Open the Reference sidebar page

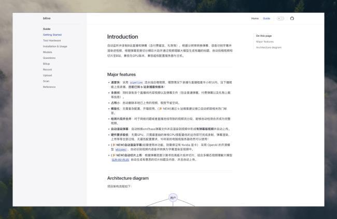coord(49,87)
